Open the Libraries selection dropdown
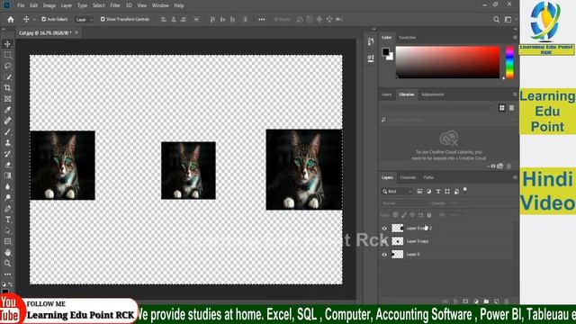The width and height of the screenshot is (576, 324). tap(438, 108)
